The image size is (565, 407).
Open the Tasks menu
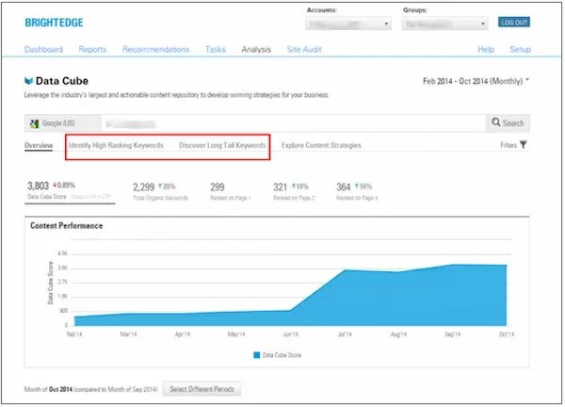tap(216, 49)
